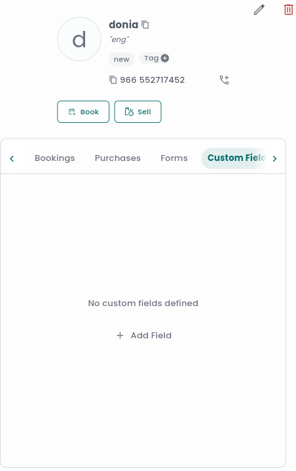Screen dimensions: 296x471
Task: Show more tabs with right chevron
Action: click(x=274, y=158)
